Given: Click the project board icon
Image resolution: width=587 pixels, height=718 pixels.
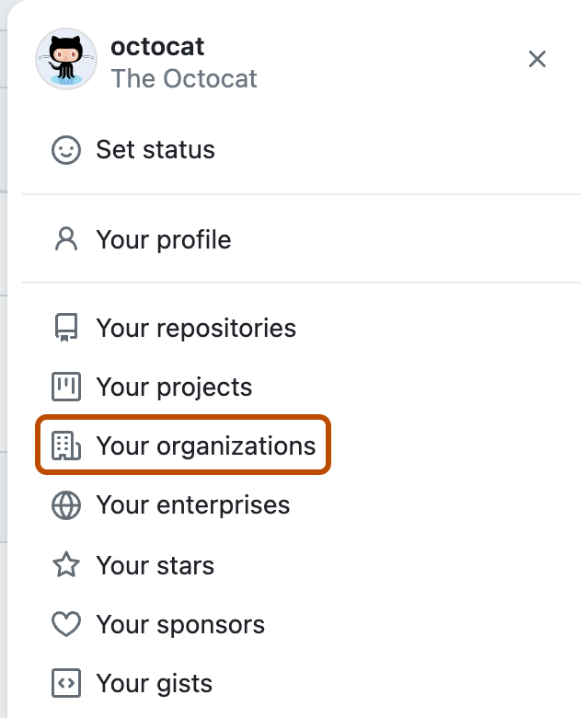Looking at the screenshot, I should (66, 387).
